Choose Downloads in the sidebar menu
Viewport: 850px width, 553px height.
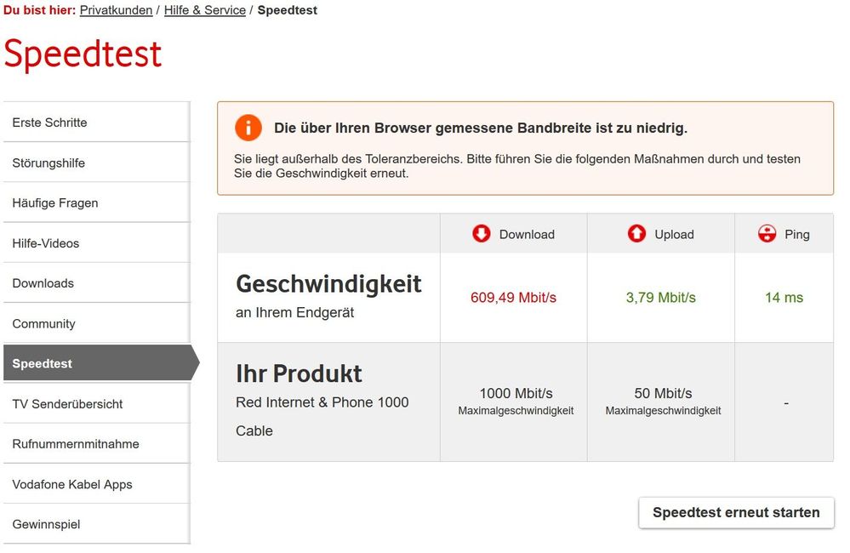43,283
